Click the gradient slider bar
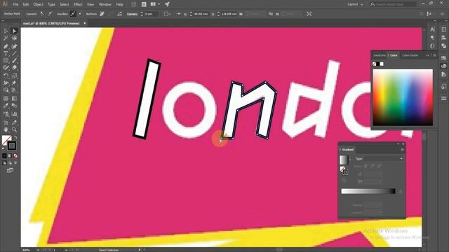 [368, 191]
